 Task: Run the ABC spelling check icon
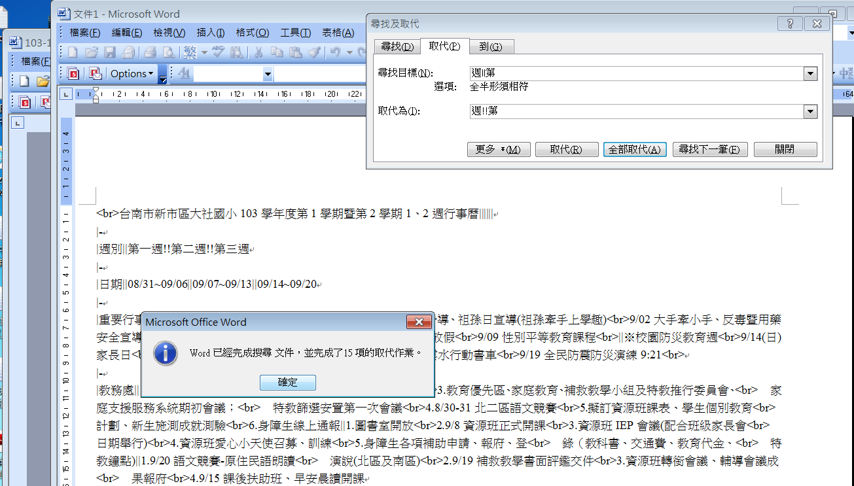pos(219,52)
